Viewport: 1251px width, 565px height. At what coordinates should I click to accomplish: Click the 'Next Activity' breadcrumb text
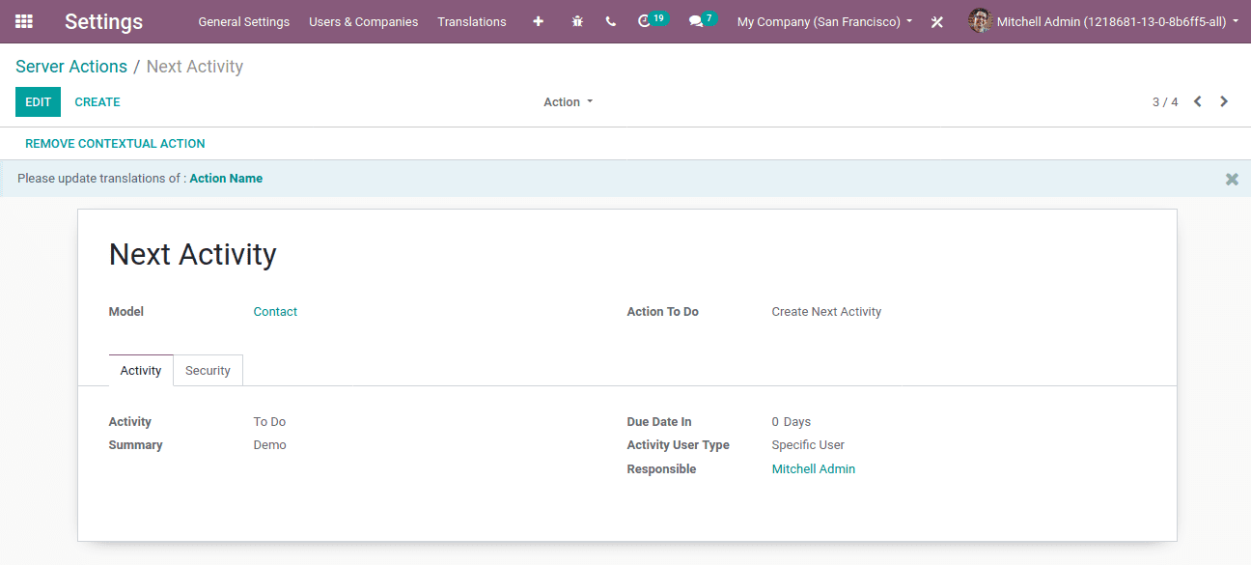click(x=195, y=67)
